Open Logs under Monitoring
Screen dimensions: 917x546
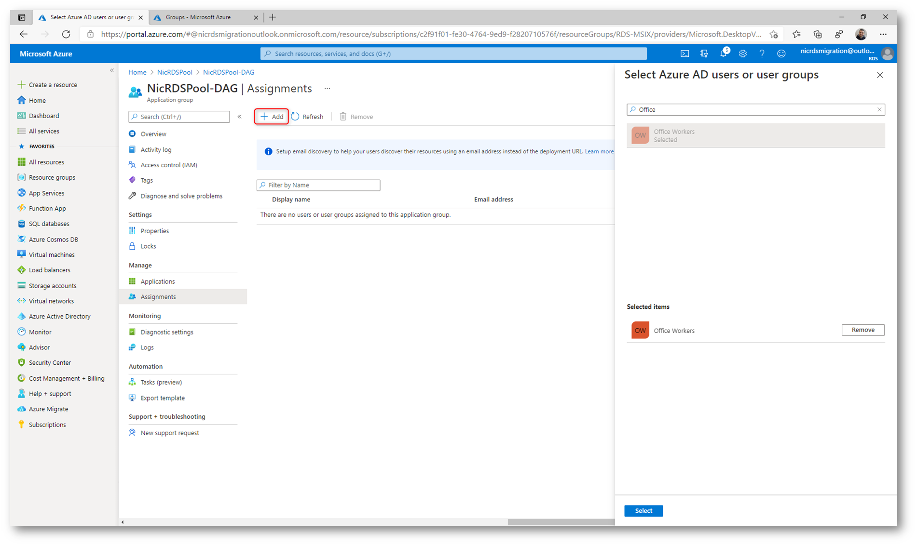pos(147,347)
